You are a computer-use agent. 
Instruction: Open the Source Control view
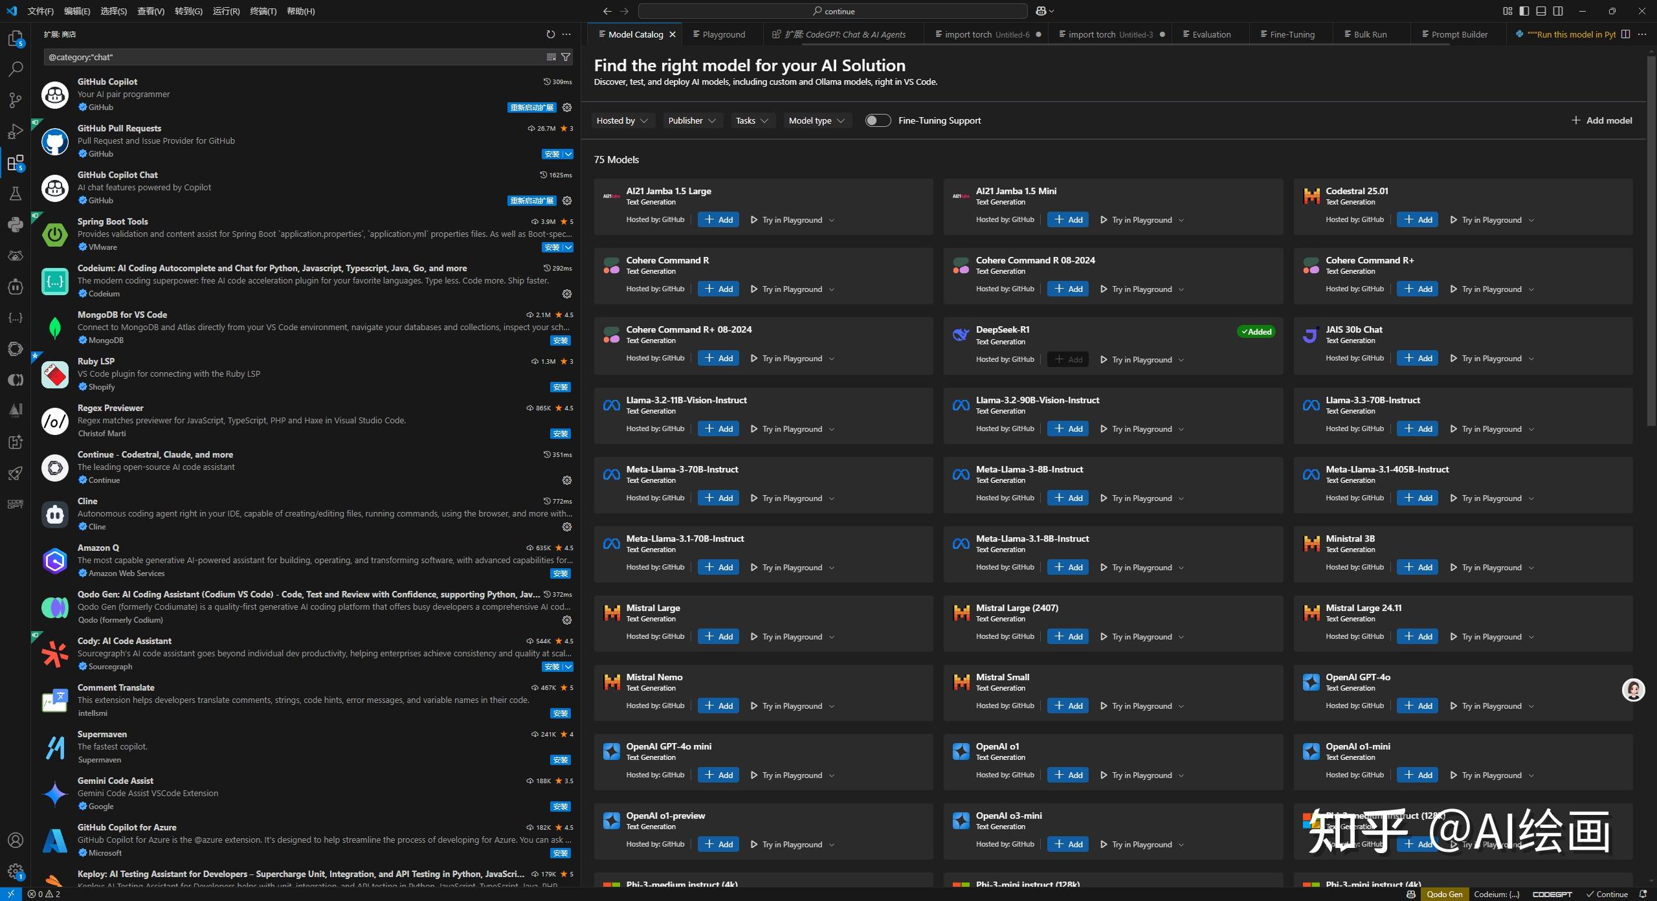16,100
